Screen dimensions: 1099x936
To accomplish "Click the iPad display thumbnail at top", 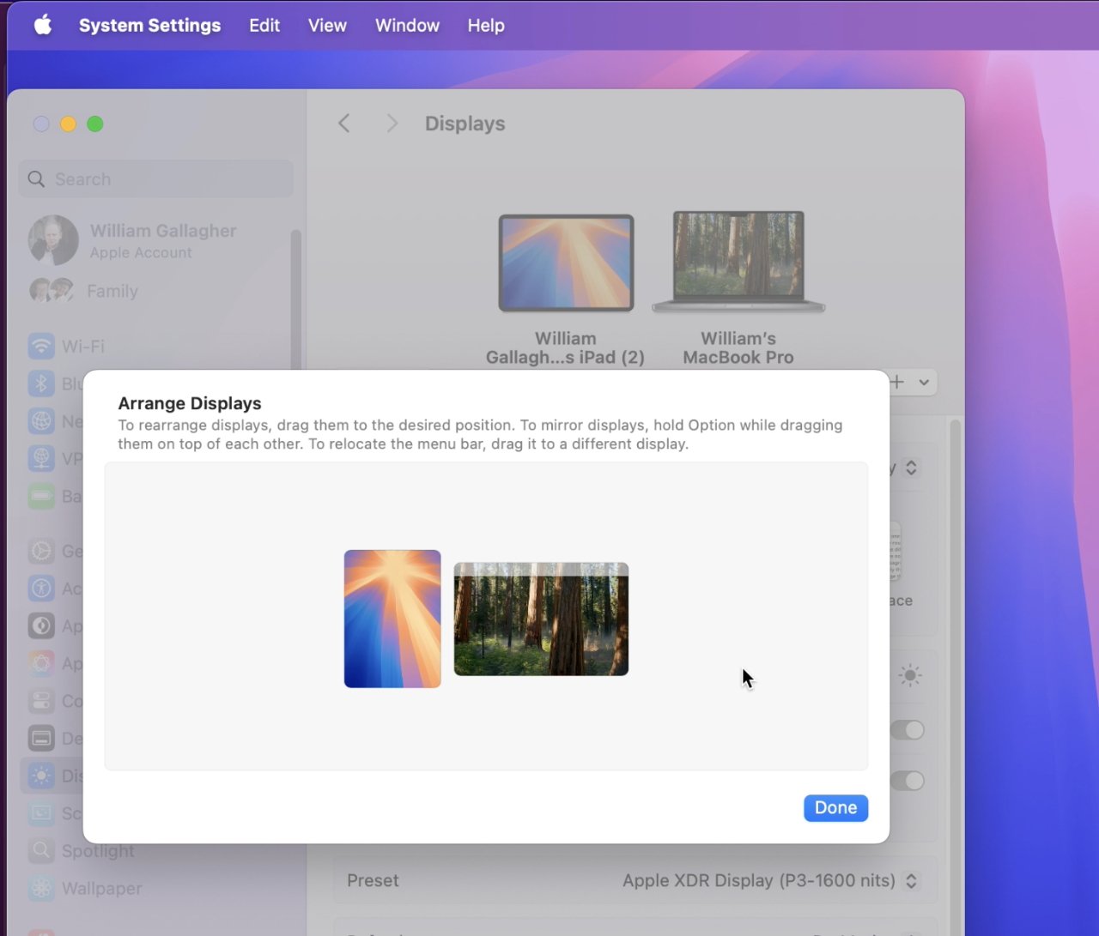I will (x=566, y=263).
